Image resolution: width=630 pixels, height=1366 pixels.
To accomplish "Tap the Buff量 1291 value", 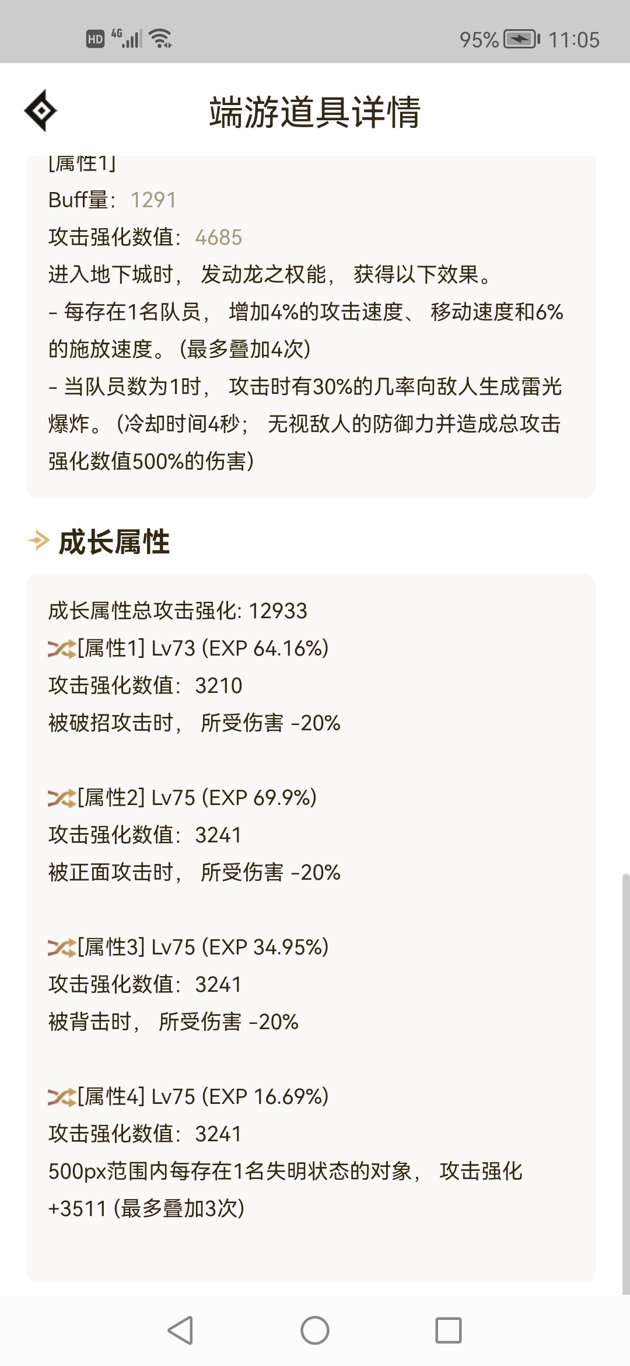I will coord(153,200).
